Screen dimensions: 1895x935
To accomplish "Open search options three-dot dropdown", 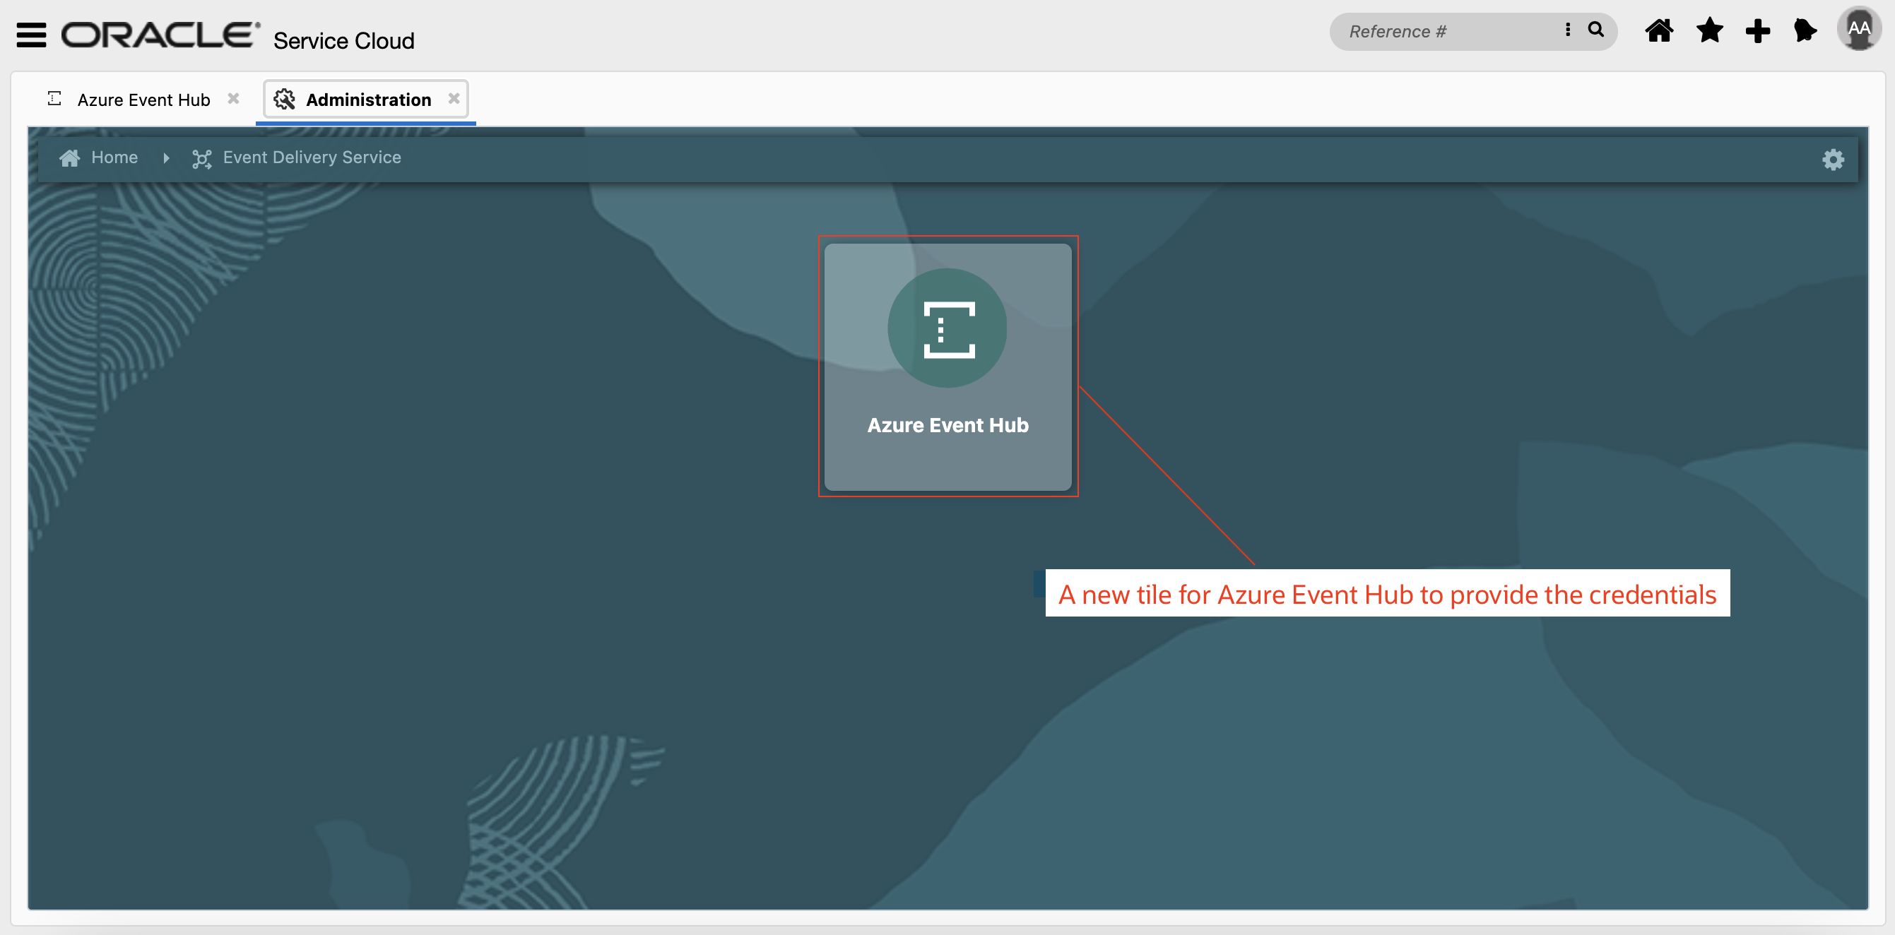I will point(1568,30).
